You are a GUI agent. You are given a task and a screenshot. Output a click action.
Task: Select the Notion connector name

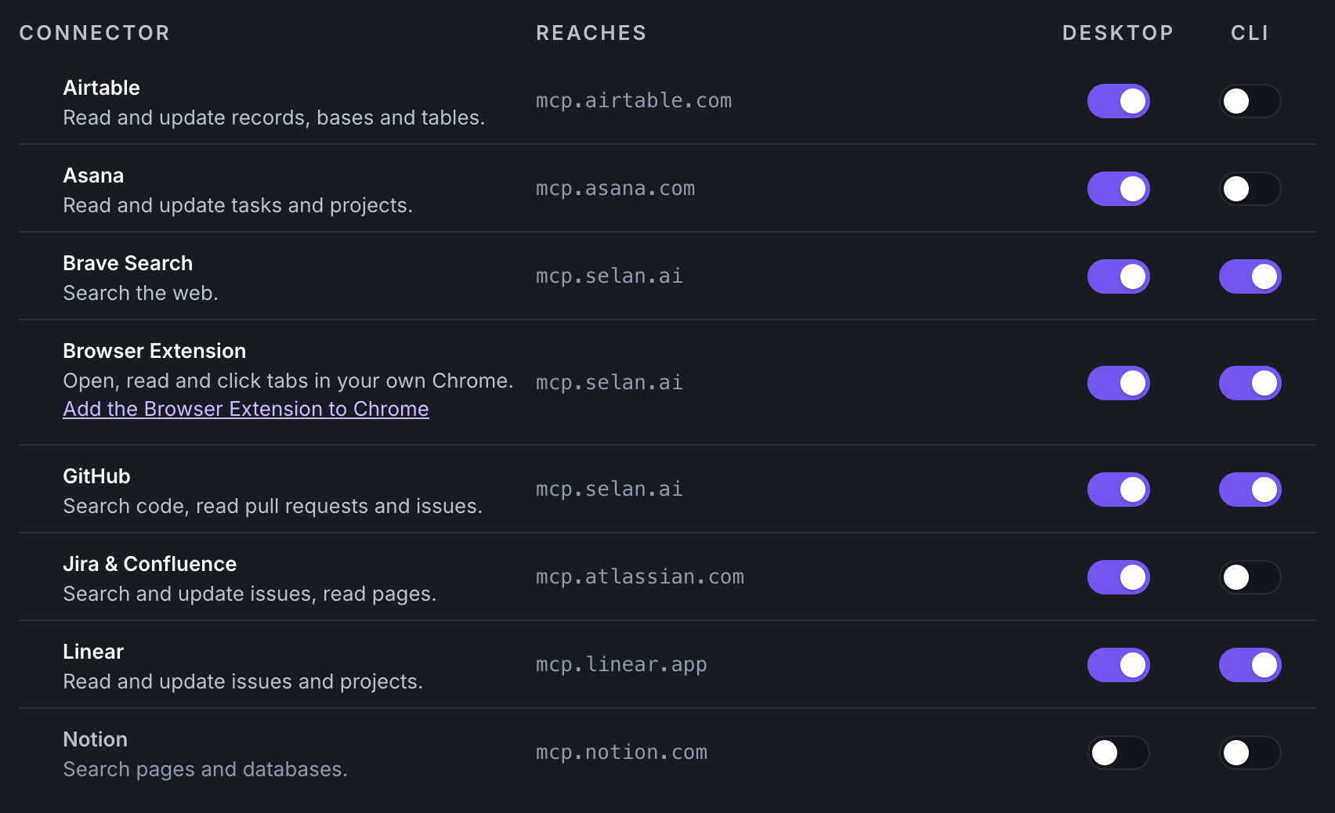(x=95, y=739)
